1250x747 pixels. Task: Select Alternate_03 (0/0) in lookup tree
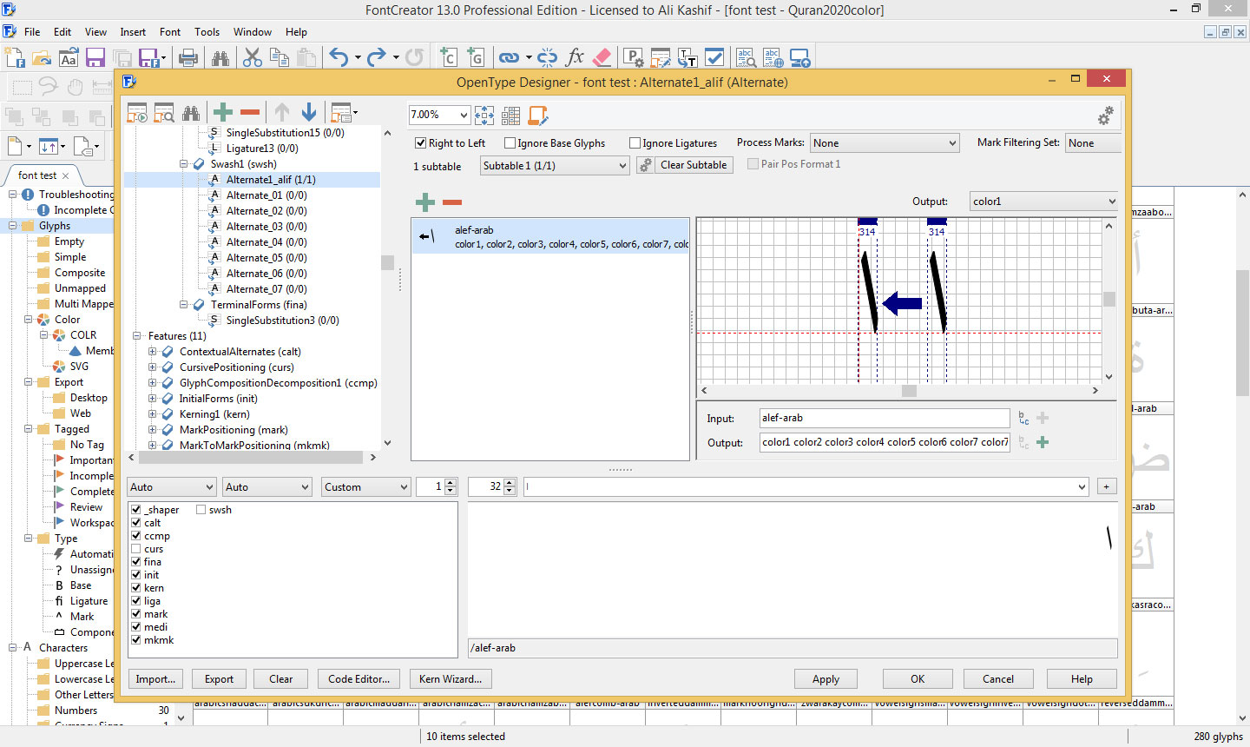tap(266, 227)
